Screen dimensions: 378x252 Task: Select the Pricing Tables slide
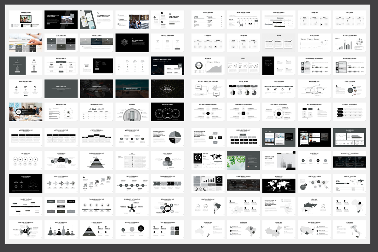point(61,66)
